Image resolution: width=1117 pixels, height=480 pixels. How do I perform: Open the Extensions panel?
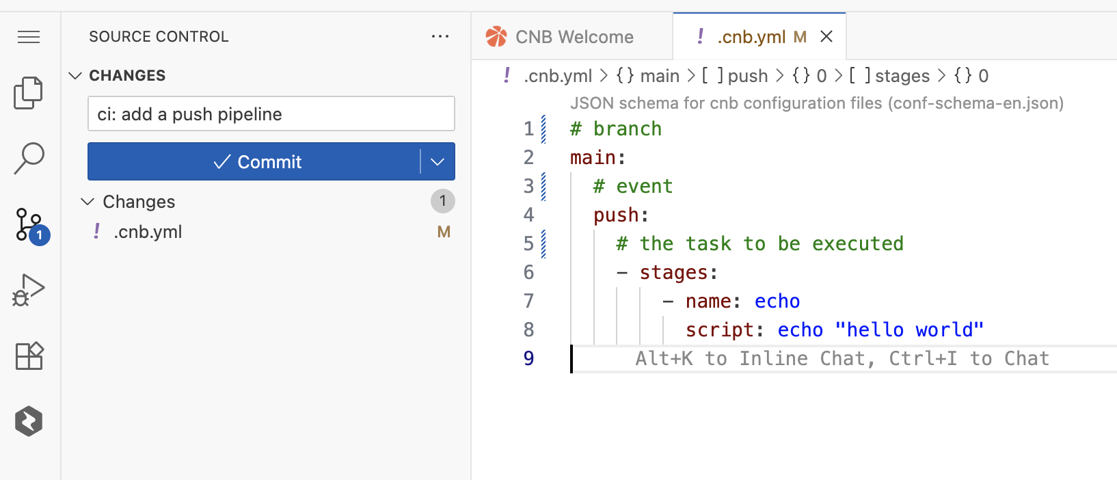coord(29,356)
